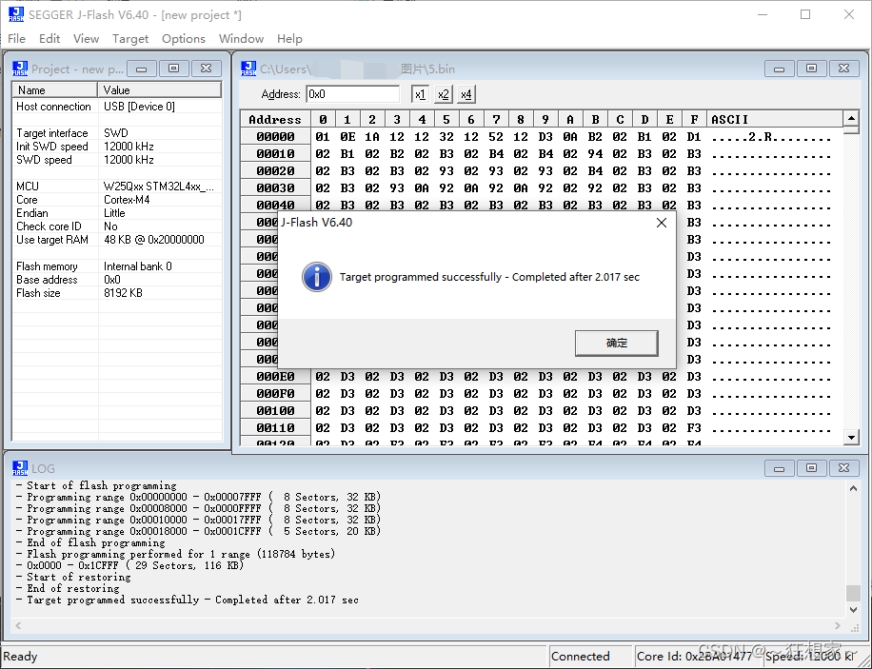This screenshot has width=872, height=669.
Task: Click hex view scroll down arrow
Action: point(851,438)
